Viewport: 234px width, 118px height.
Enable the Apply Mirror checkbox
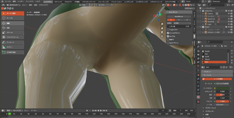tap(168, 43)
